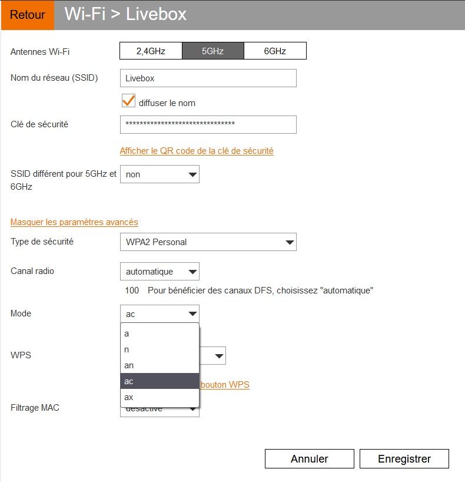Choose mode option 'a' from list
Image resolution: width=465 pixels, height=482 pixels.
coord(160,334)
